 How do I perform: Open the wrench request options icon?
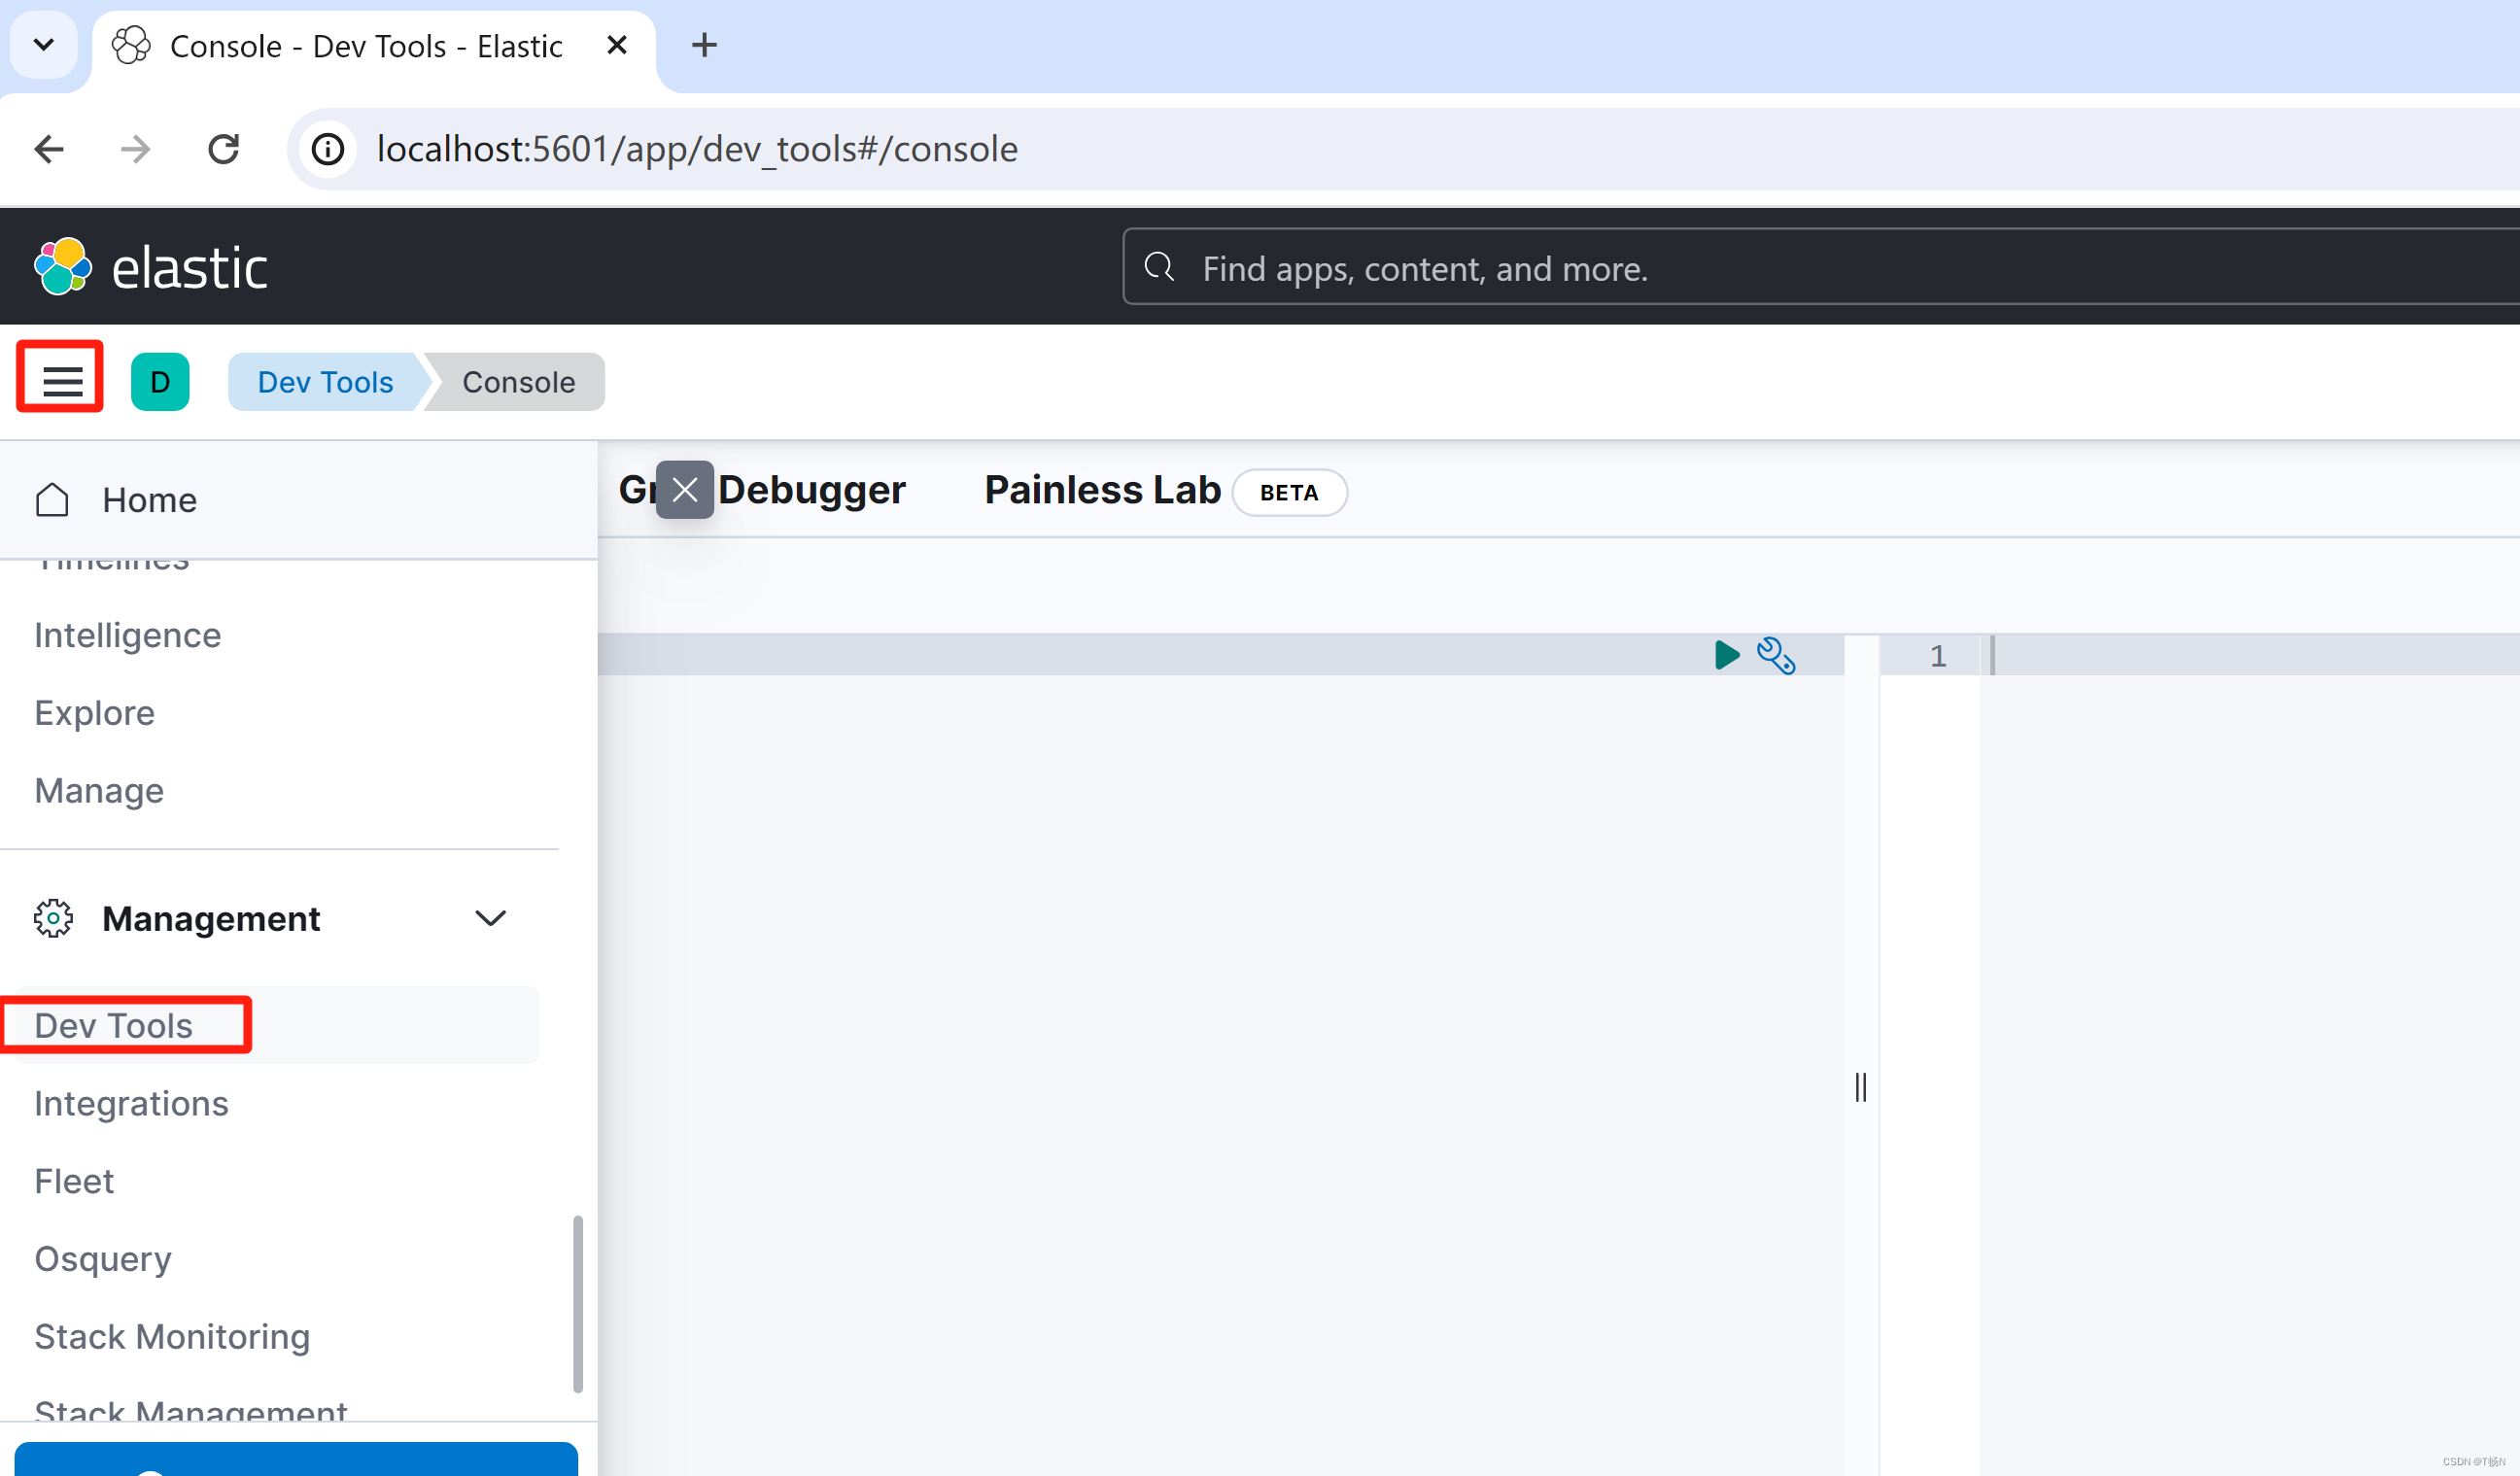[x=1776, y=656]
